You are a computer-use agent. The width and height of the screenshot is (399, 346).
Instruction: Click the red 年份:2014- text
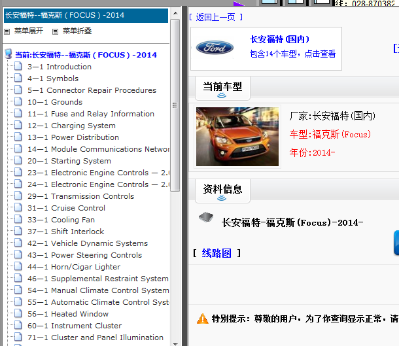(312, 152)
